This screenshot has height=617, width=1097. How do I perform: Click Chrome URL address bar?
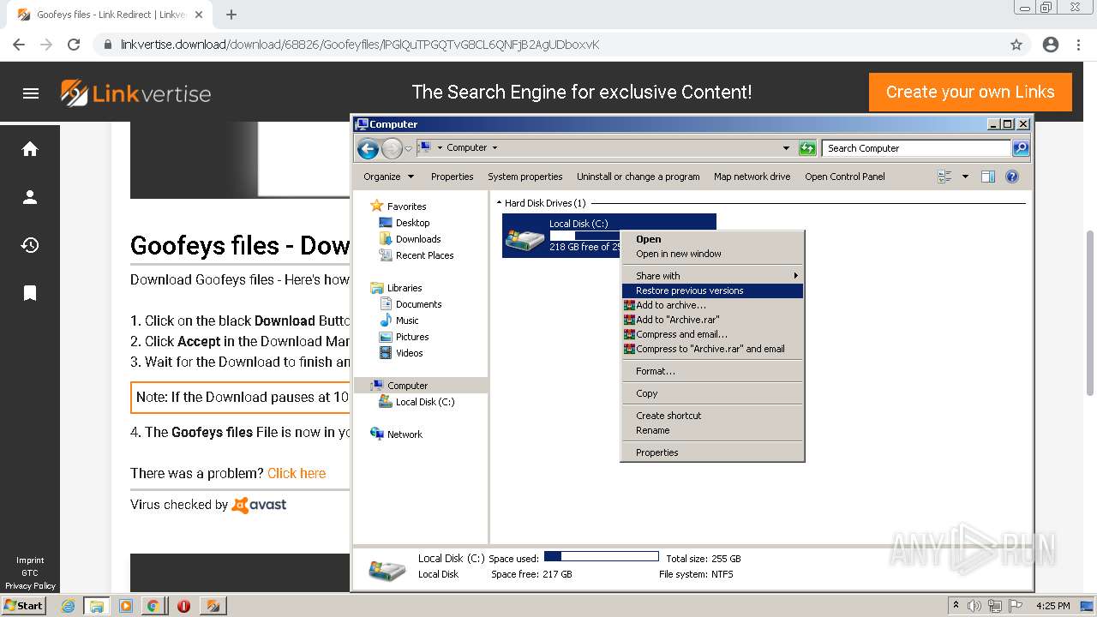(548, 45)
